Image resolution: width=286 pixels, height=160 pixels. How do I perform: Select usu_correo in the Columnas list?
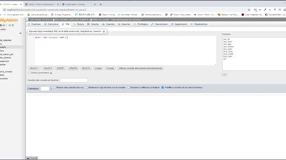[228, 47]
